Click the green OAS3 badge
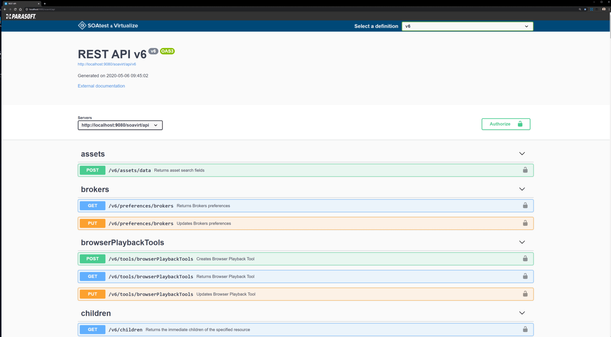This screenshot has height=337, width=611. click(x=167, y=51)
